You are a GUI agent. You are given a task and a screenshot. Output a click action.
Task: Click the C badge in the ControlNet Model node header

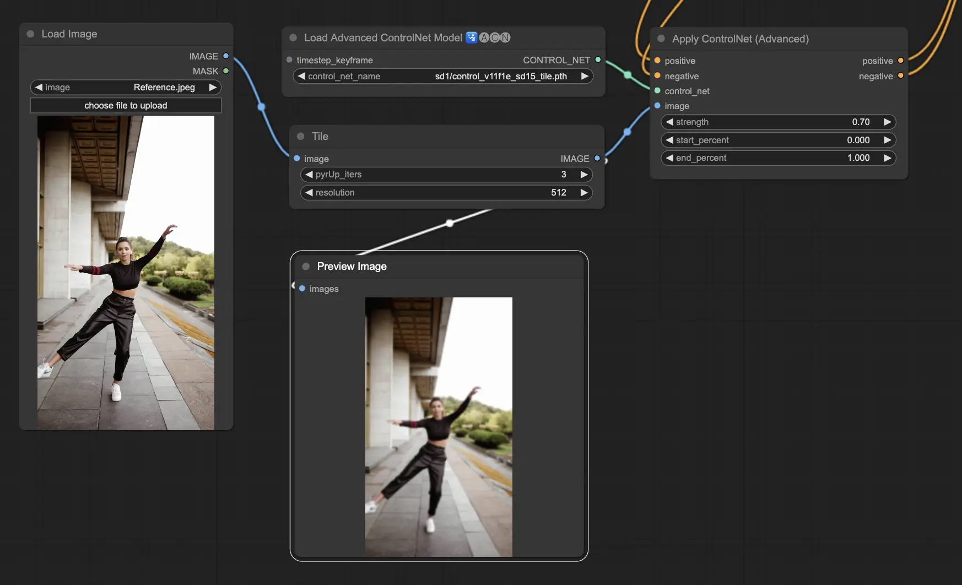494,38
